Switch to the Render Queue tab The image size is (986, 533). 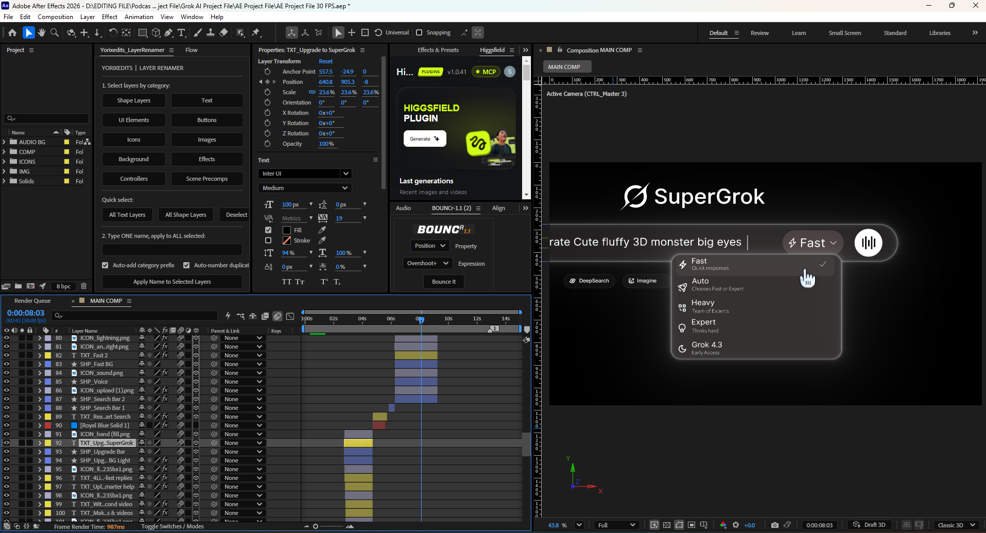click(32, 301)
